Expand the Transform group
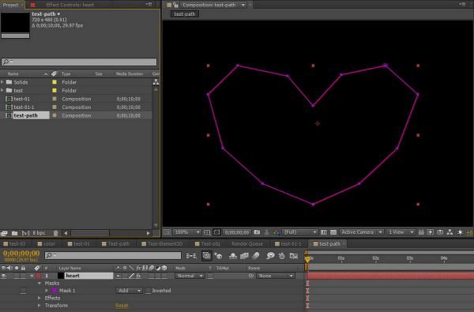Screen dimensions: 474x312 coord(39,306)
